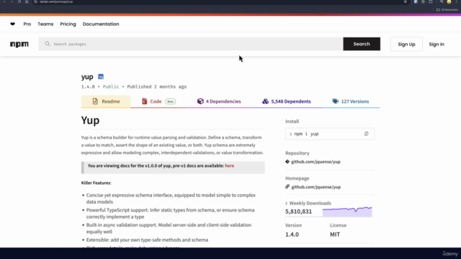The image size is (461, 259).
Task: Click the Beta badge on Code tab
Action: pos(170,101)
